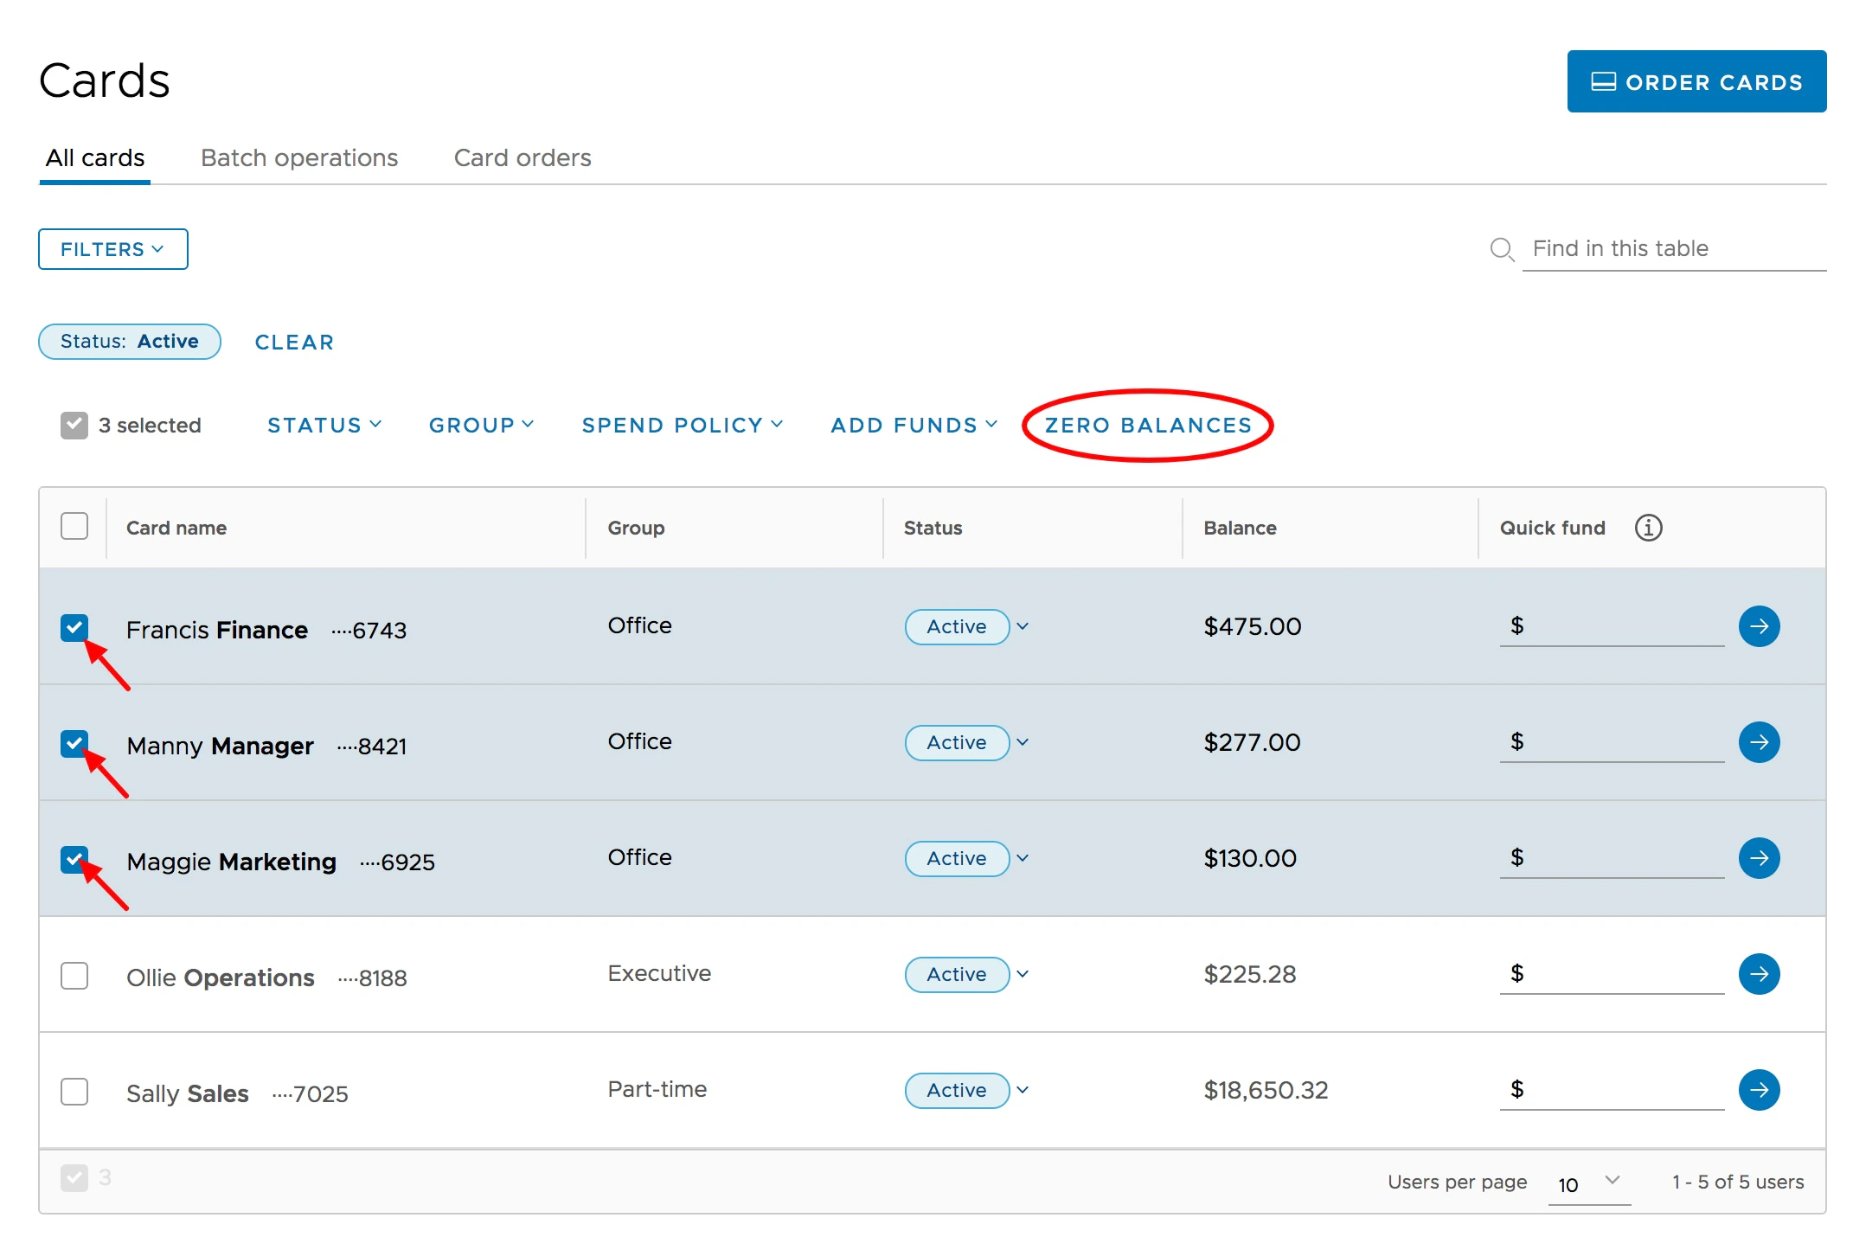1853x1237 pixels.
Task: Submit quick fund for Maggie Marketing
Action: (x=1758, y=858)
